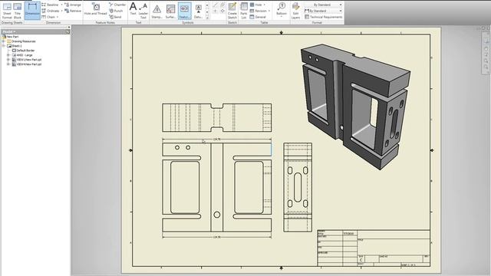The height and width of the screenshot is (276, 491).
Task: Click the top view in the drawing
Action: point(216,117)
